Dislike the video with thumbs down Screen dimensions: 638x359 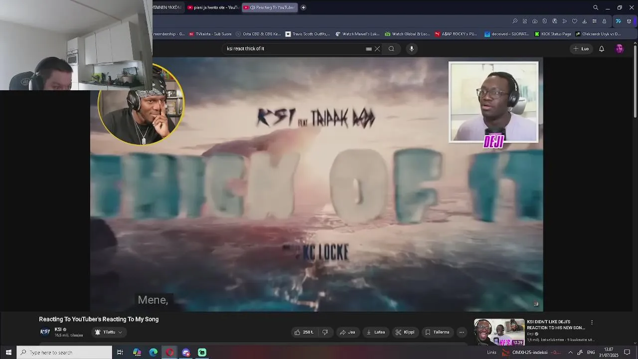[x=325, y=332]
